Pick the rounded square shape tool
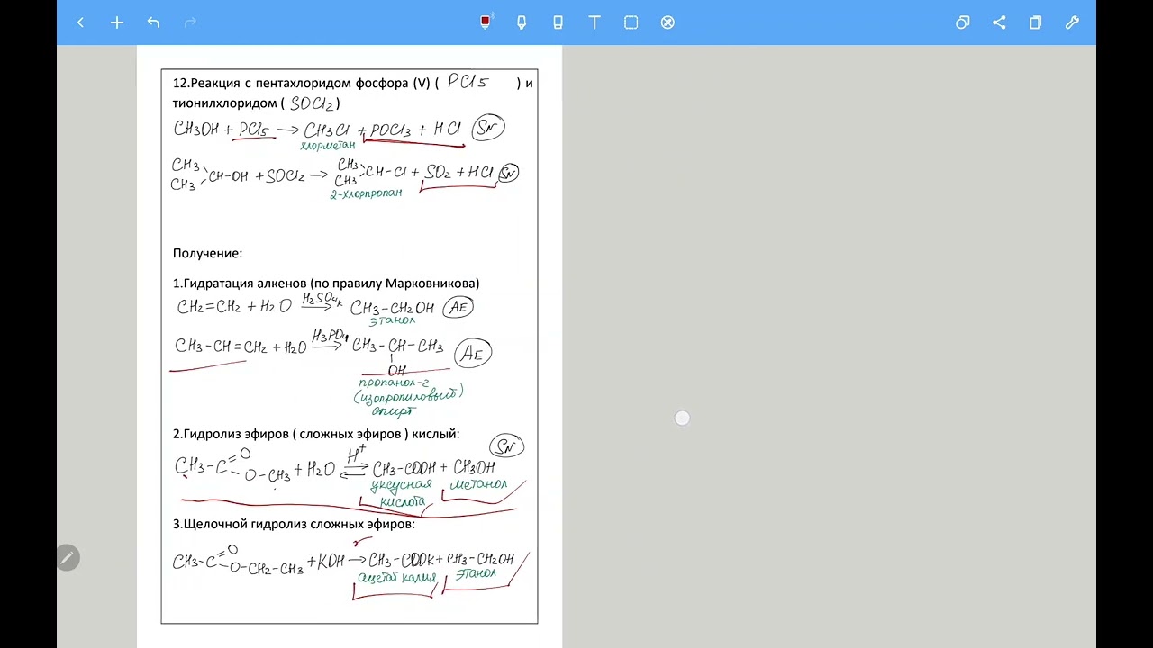1153x648 pixels. [631, 22]
